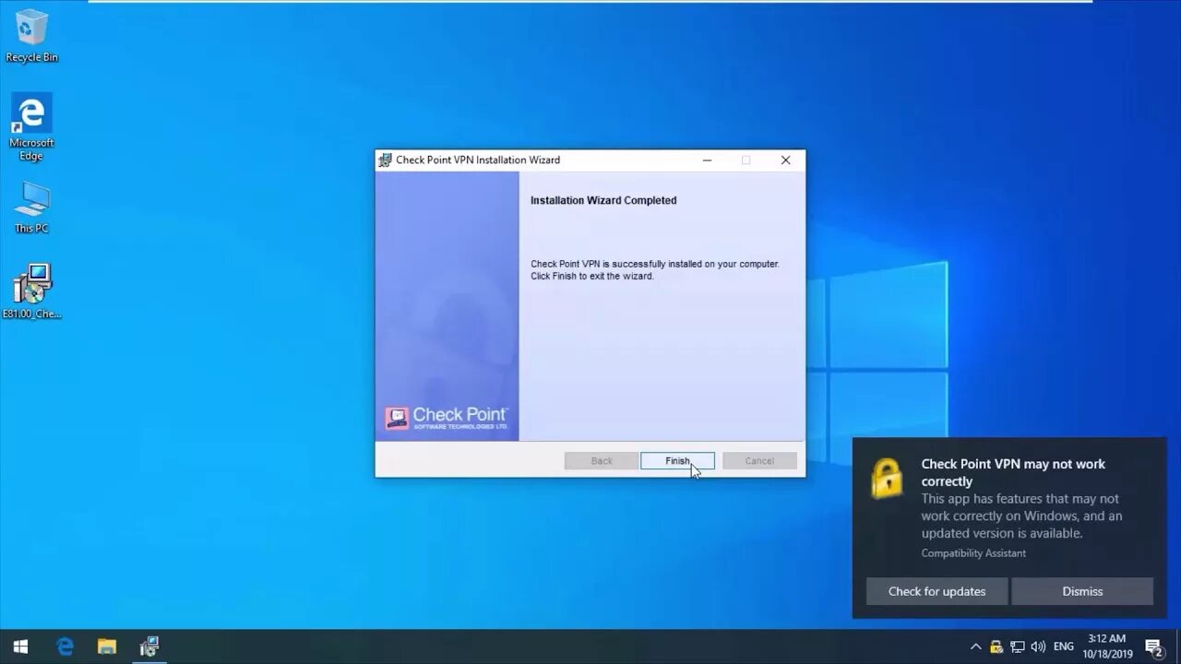The image size is (1181, 664).
Task: Click the text 'successfully installed on your computer'
Action: click(x=697, y=264)
